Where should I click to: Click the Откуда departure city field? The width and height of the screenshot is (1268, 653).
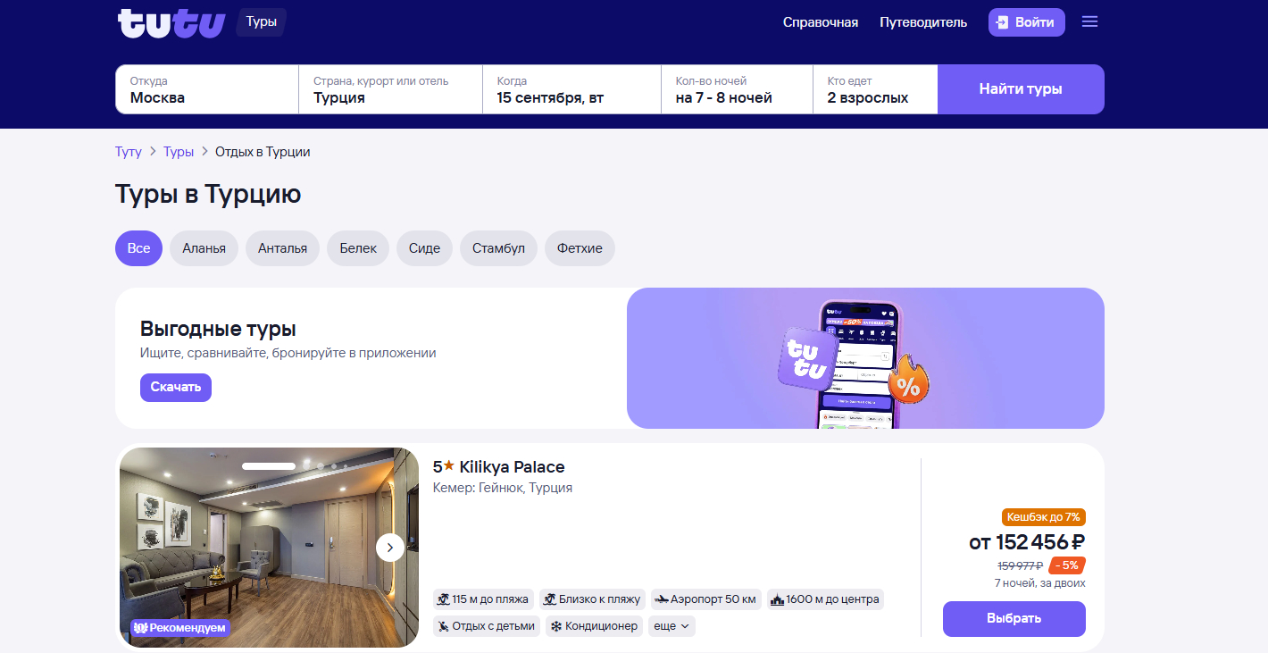click(x=207, y=89)
